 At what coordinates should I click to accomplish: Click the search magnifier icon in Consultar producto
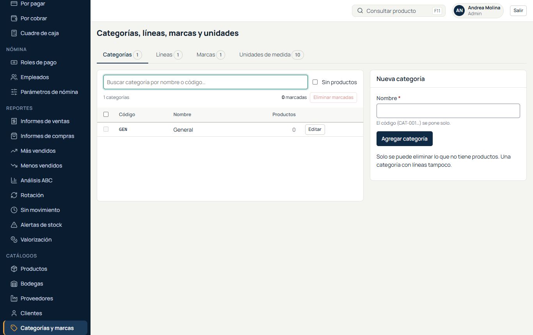point(360,11)
